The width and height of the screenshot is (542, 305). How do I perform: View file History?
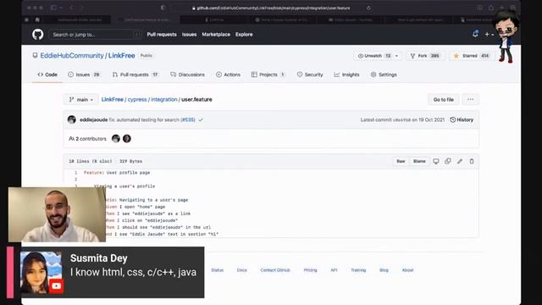point(462,119)
